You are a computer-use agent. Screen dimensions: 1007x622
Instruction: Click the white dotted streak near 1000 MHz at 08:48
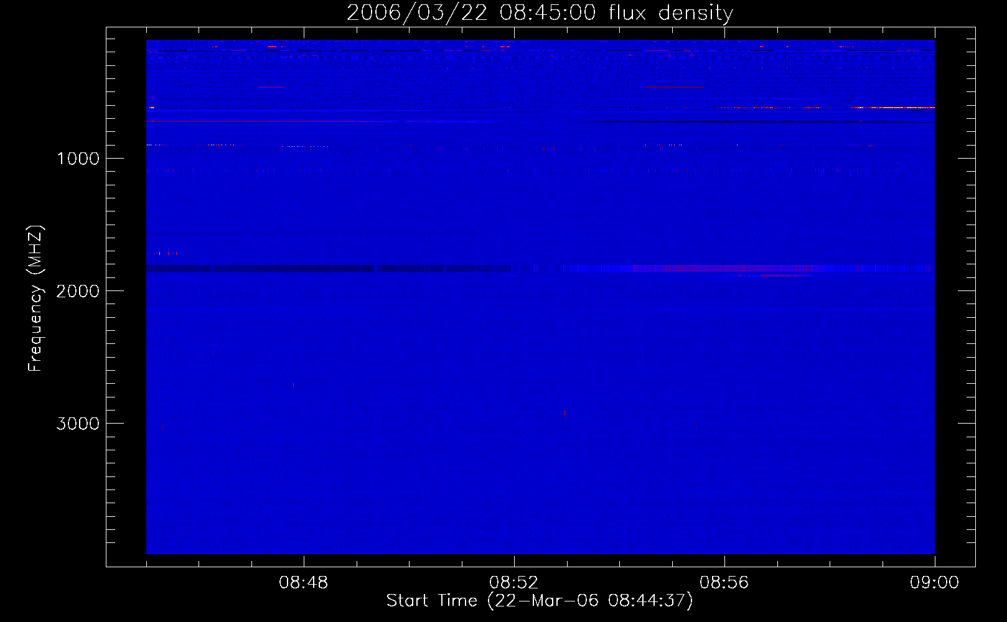pyautogui.click(x=304, y=147)
